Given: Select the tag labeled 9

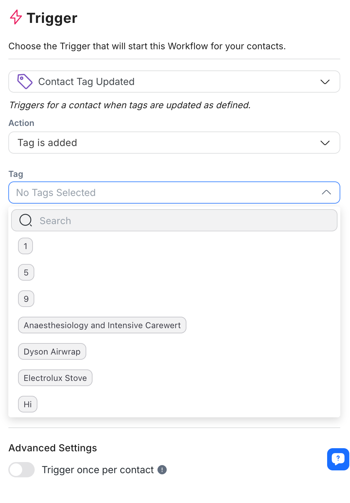Looking at the screenshot, I should pos(26,299).
